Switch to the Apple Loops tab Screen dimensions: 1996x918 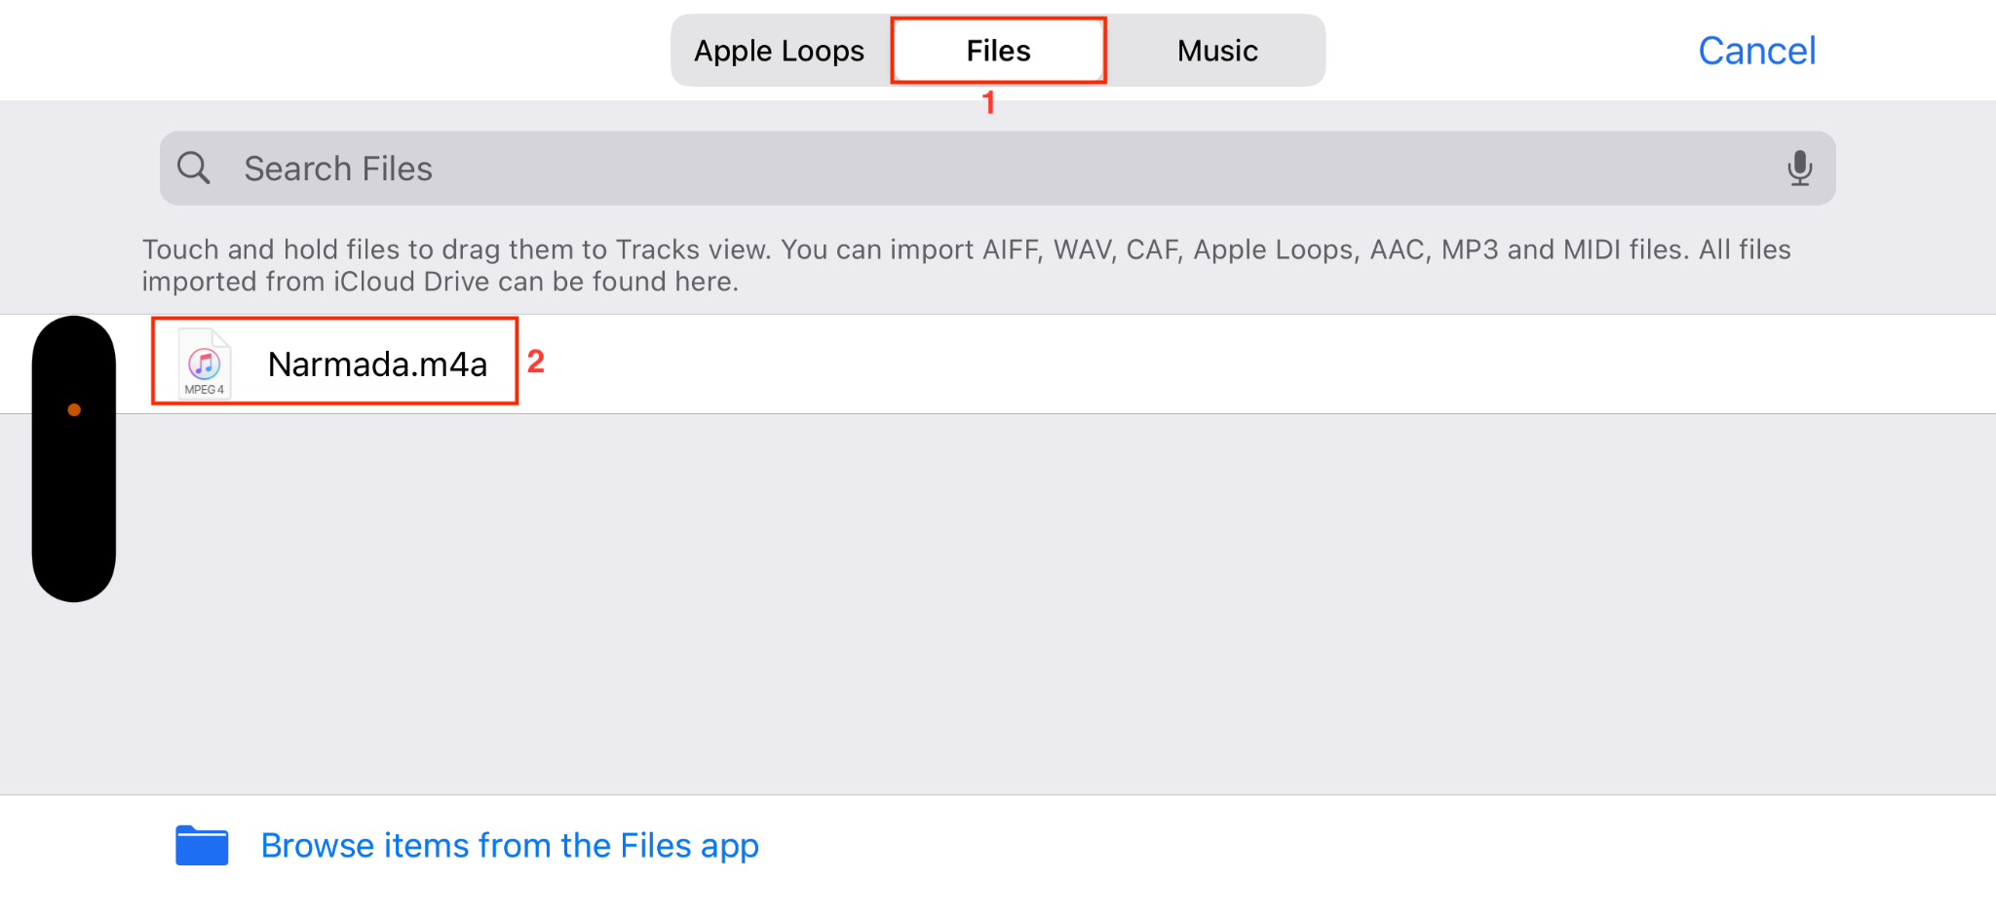778,50
